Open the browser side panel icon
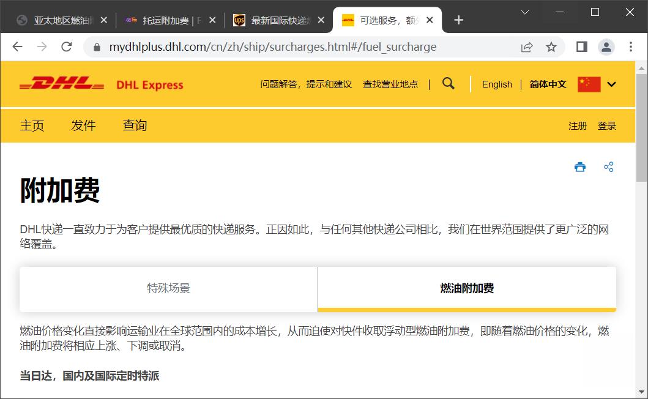Image resolution: width=648 pixels, height=399 pixels. coord(582,47)
